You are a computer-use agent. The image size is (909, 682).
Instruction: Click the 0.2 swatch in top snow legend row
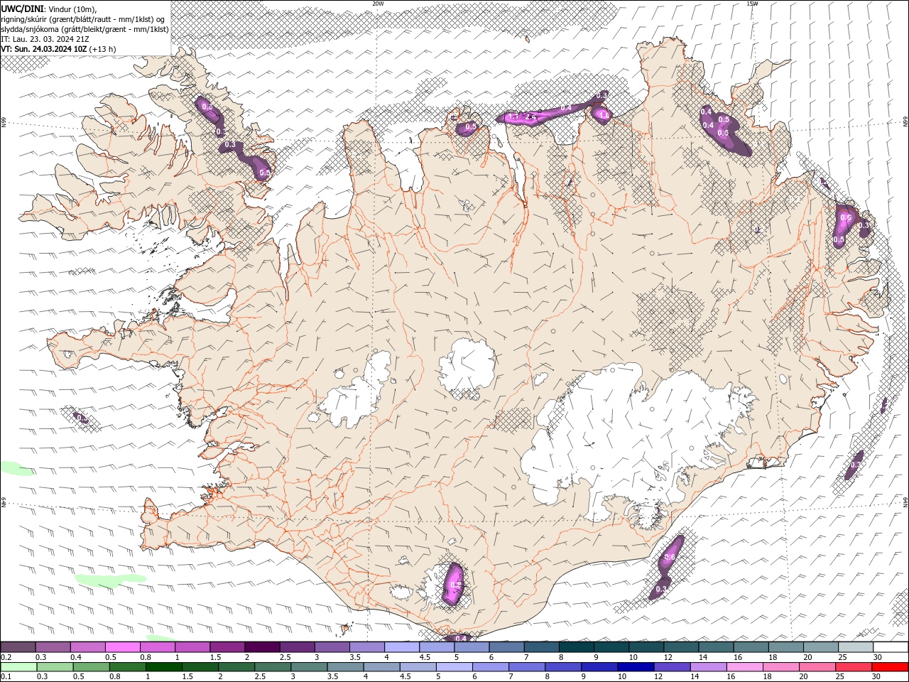(18, 647)
